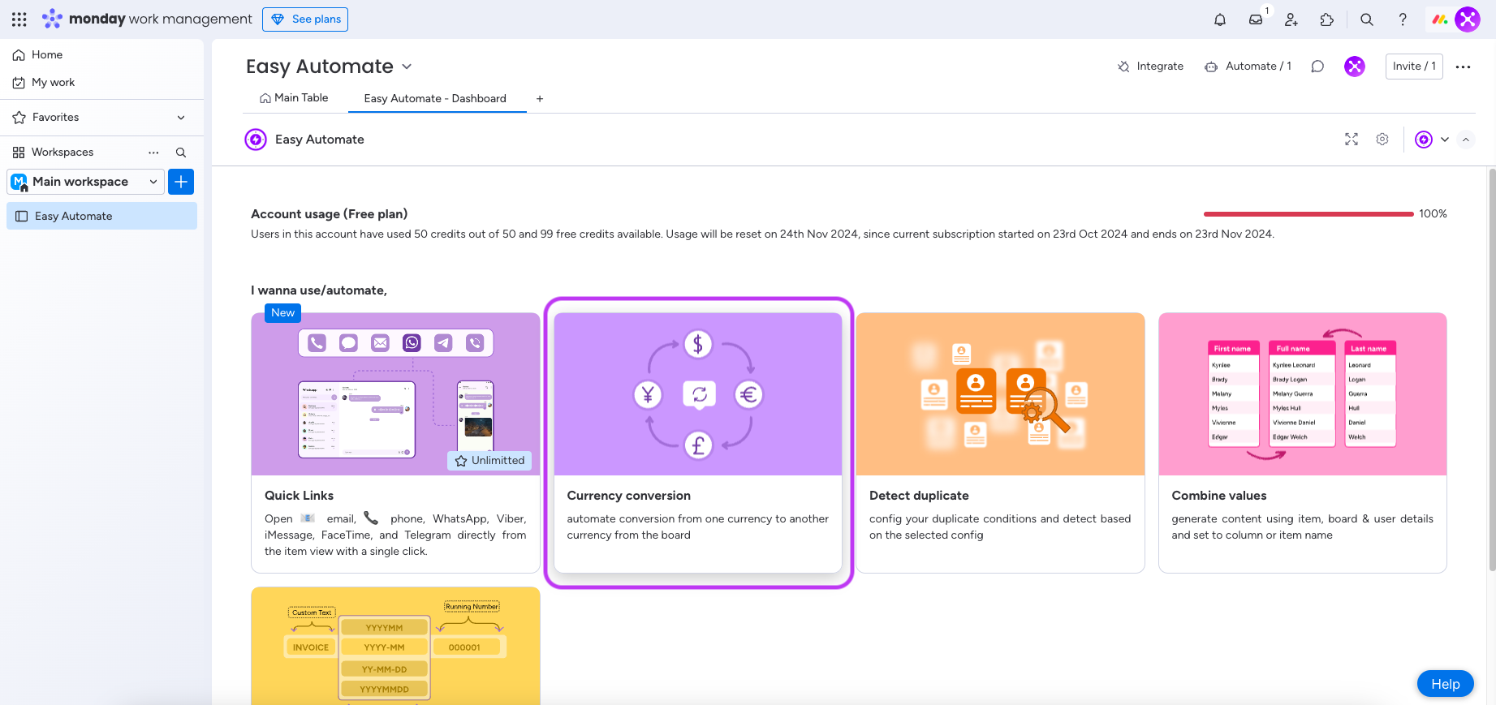Click the invite members icon
The image size is (1496, 705).
coord(1291,19)
